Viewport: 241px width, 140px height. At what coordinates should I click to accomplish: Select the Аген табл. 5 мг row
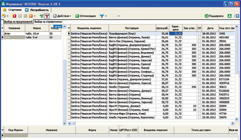[33, 37]
